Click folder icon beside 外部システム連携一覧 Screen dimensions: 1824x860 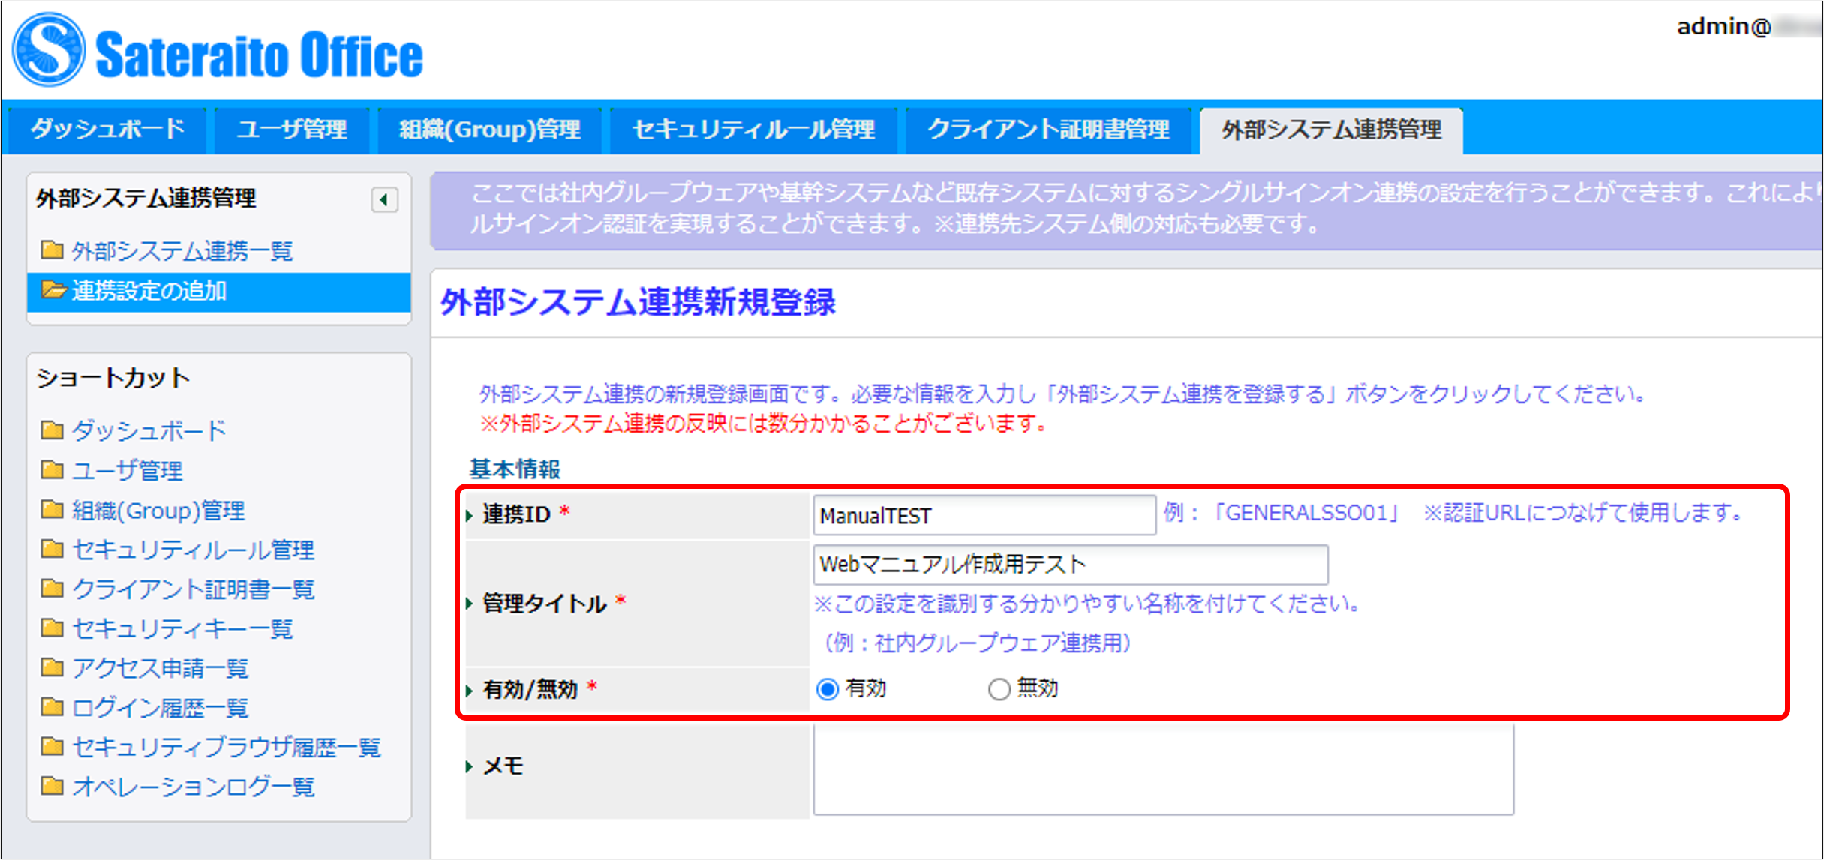click(52, 250)
